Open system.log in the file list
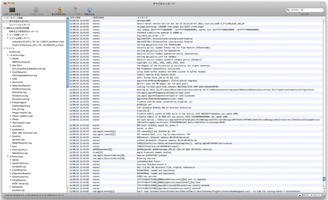Screen dimensions: 328x200 click(15, 52)
